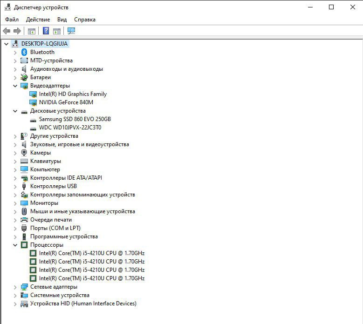Expand the Компьютер category arrow
This screenshot has width=363, height=324.
pos(15,170)
